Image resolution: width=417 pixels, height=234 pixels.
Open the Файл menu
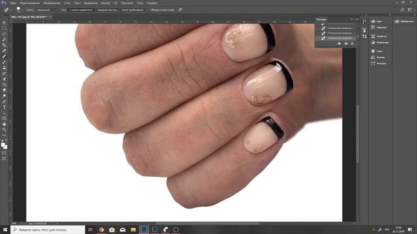[x=13, y=3]
